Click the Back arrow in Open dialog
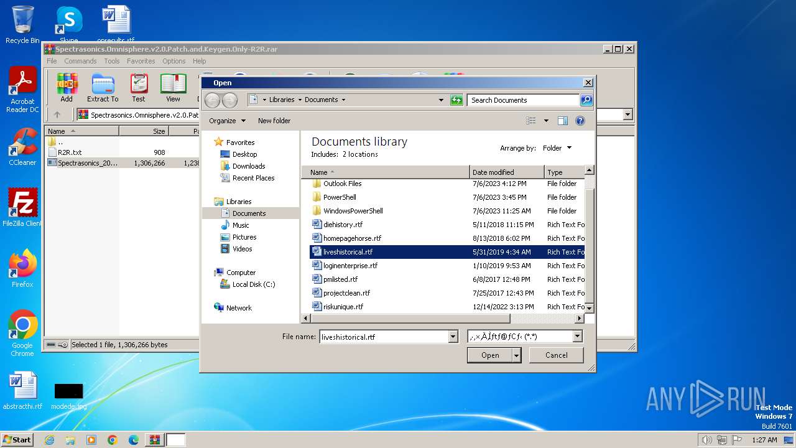The height and width of the screenshot is (448, 796). 212,100
